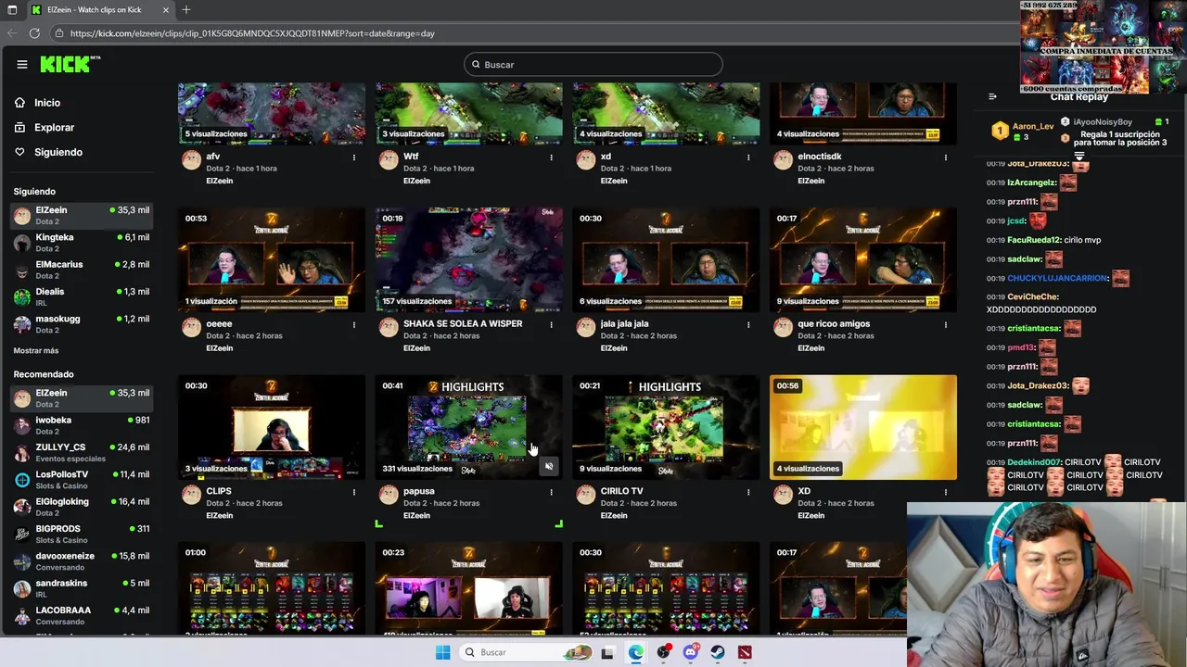Viewport: 1187px width, 667px height.
Task: Click Dedekind007 username in chat
Action: coord(1033,462)
